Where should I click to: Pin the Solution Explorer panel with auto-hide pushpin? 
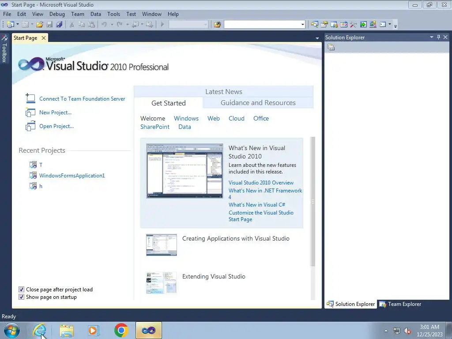(x=438, y=37)
